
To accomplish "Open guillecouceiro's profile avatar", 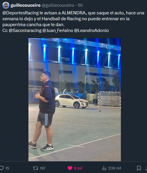I will (6, 5).
